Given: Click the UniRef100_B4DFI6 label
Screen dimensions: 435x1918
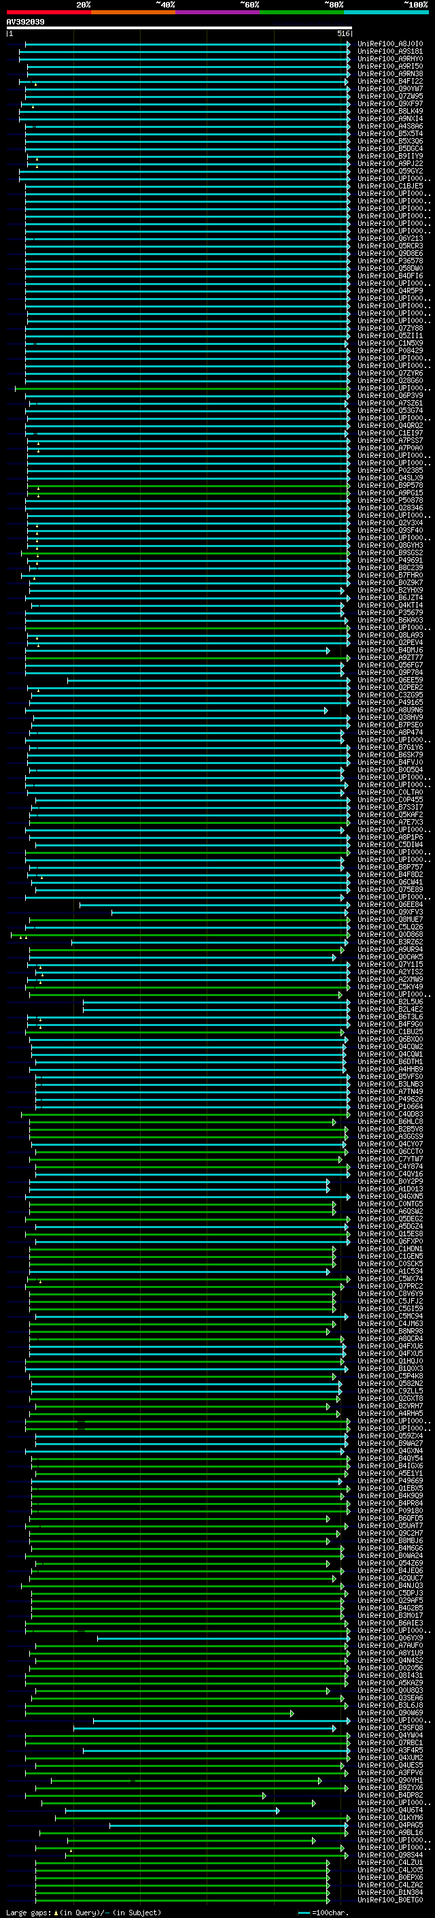Looking at the screenshot, I should [x=390, y=276].
